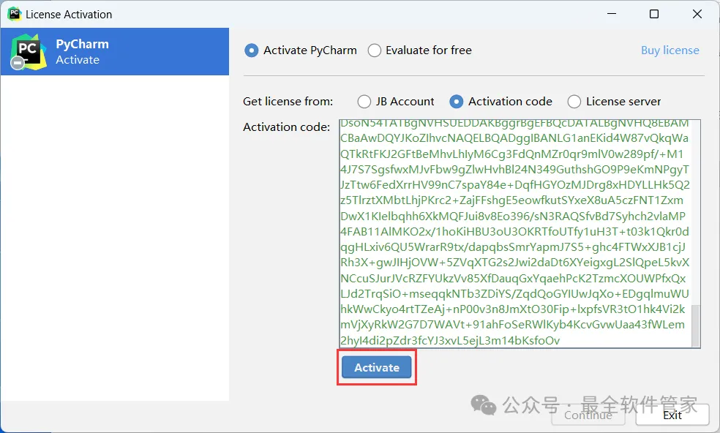Maximize the License Activation window
This screenshot has width=720, height=433.
654,14
